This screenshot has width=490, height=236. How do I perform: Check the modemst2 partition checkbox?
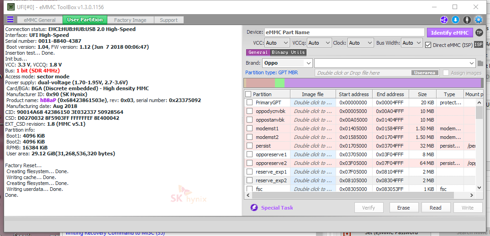click(249, 137)
